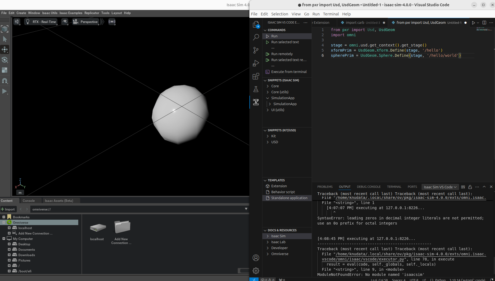Toggle the viewport eye visibility menu
Image resolution: width=495 pixels, height=281 pixels.
pos(65,22)
